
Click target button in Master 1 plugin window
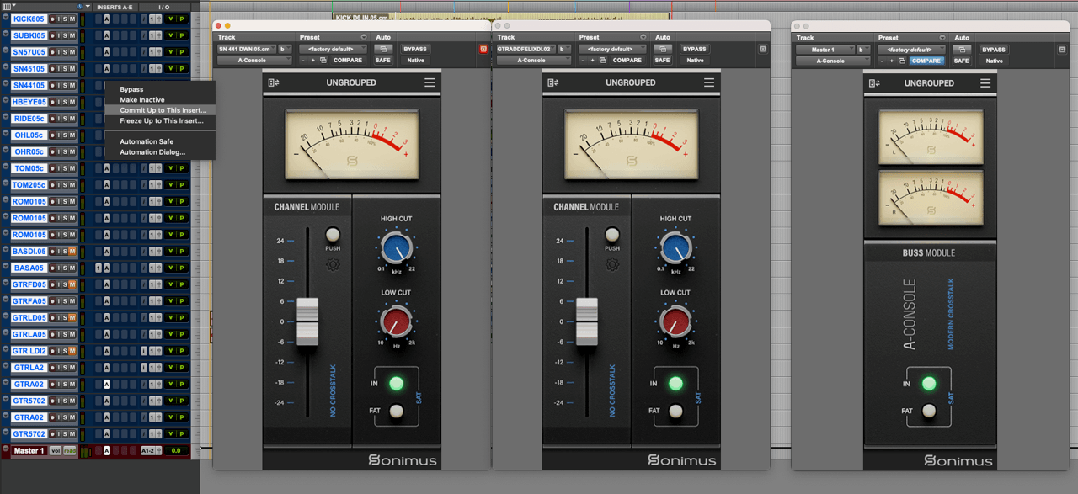point(1062,49)
